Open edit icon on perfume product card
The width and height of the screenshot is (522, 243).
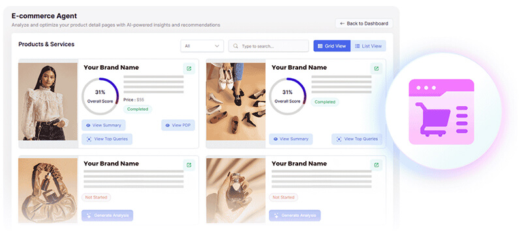tap(376, 165)
